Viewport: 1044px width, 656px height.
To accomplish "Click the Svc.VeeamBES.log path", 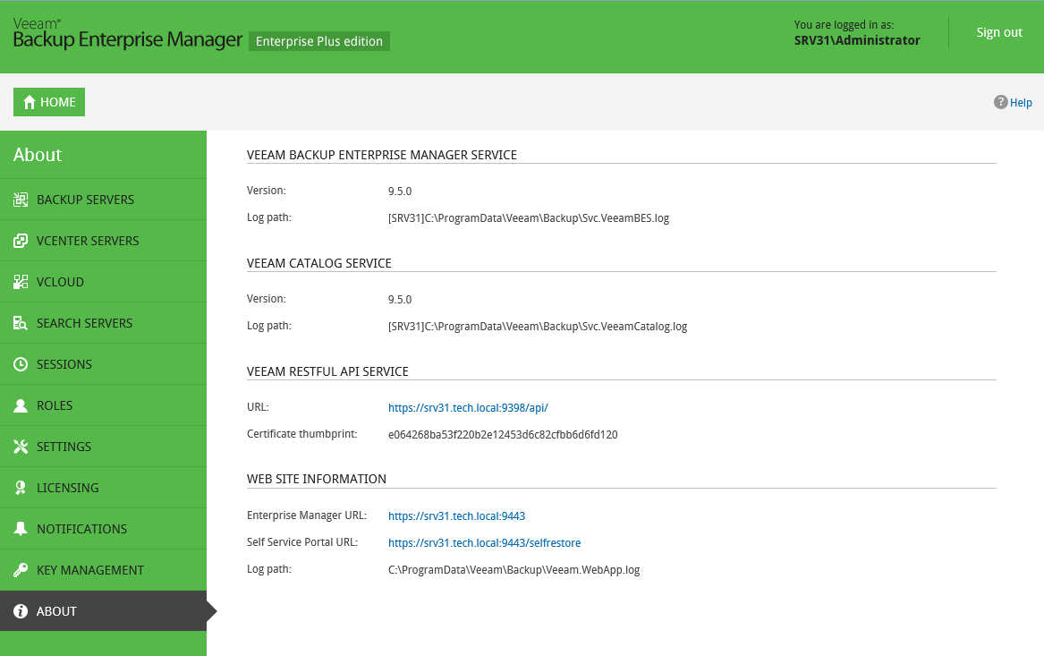I will [529, 218].
